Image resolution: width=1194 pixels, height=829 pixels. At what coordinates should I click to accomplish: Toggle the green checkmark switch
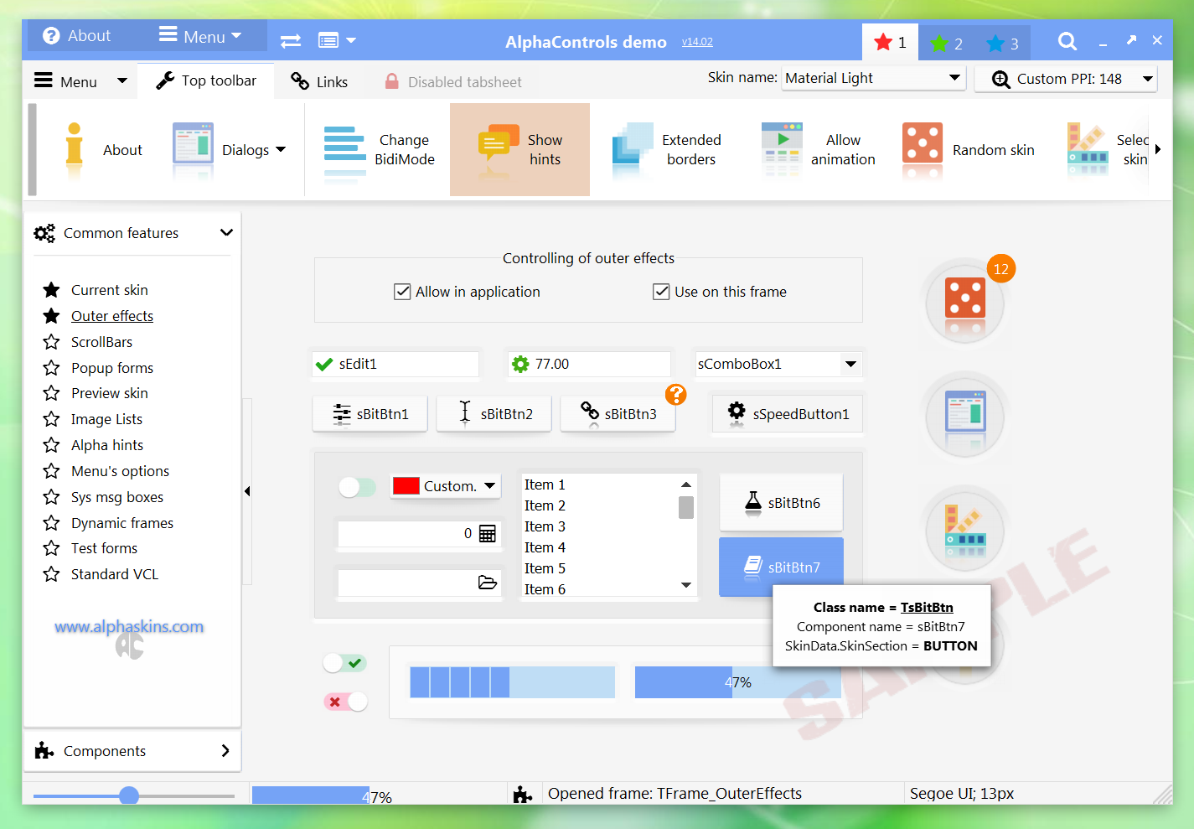click(x=345, y=663)
